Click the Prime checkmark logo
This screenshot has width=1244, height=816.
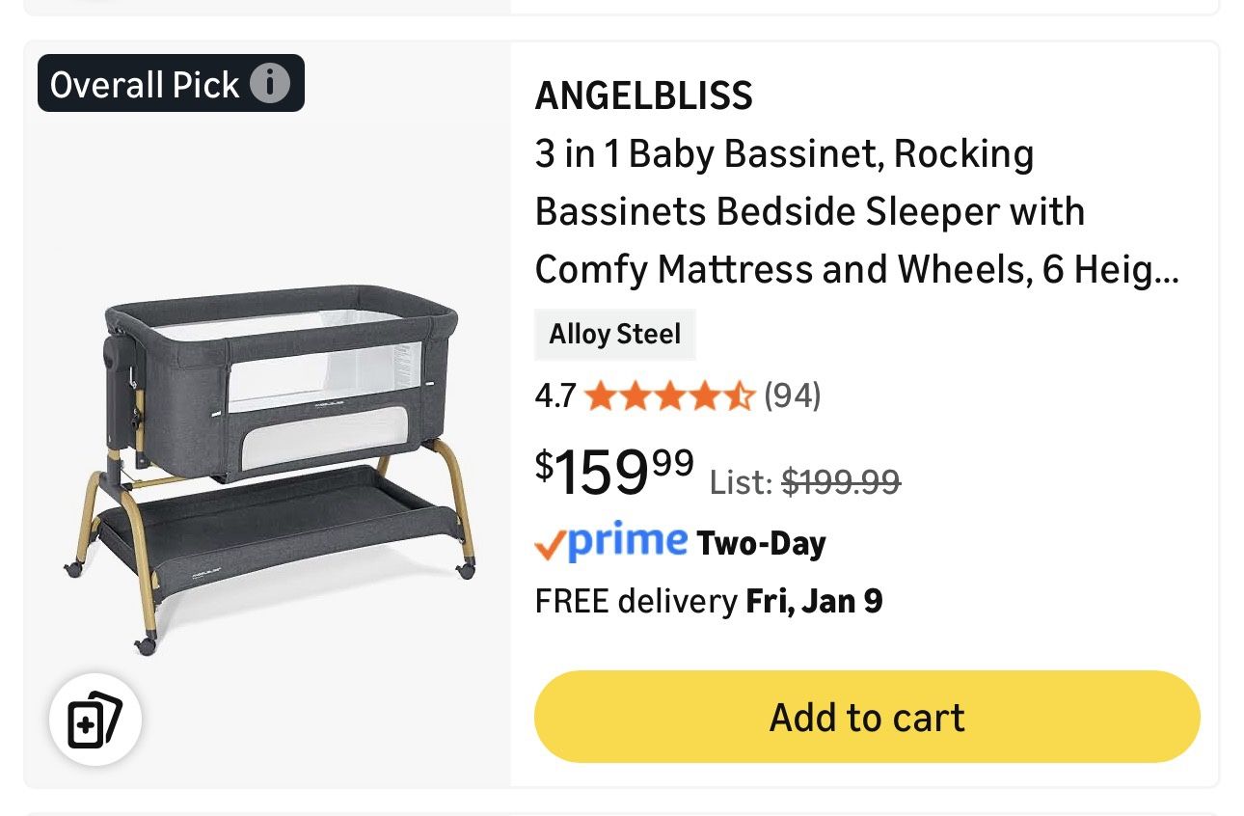tap(548, 545)
